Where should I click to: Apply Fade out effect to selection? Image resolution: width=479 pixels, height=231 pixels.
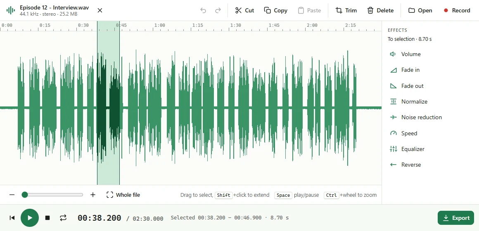[x=430, y=86]
